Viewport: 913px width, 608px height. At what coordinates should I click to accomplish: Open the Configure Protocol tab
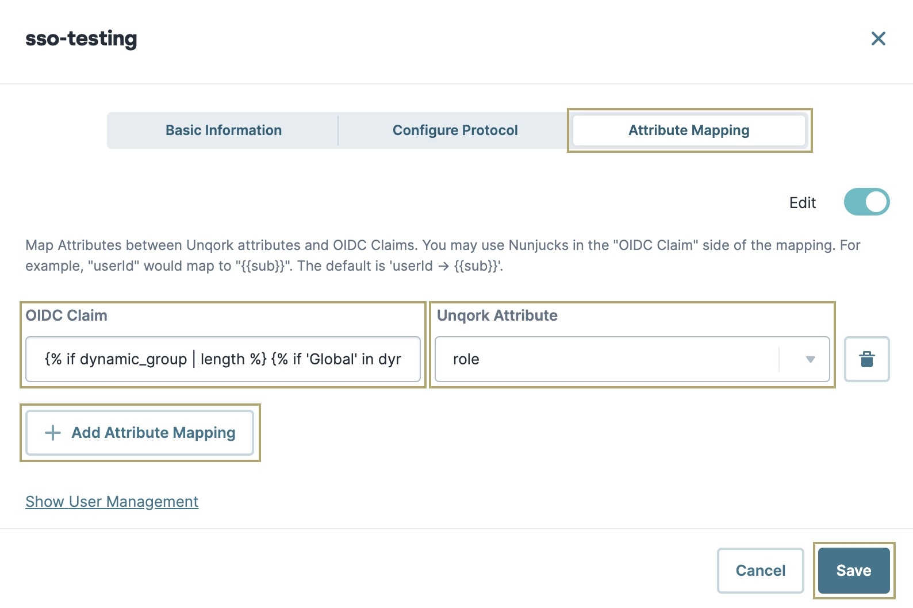click(x=455, y=130)
